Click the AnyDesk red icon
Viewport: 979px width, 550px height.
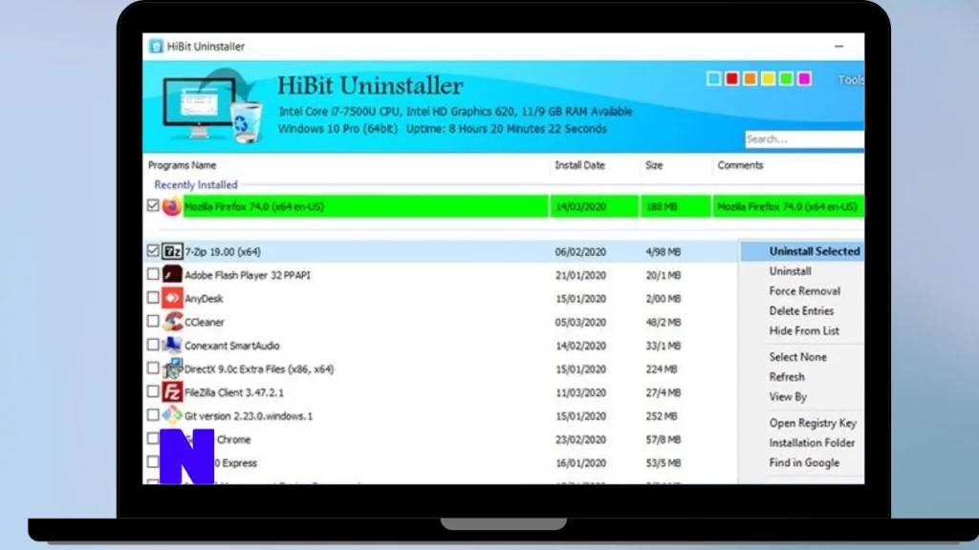pyautogui.click(x=172, y=298)
